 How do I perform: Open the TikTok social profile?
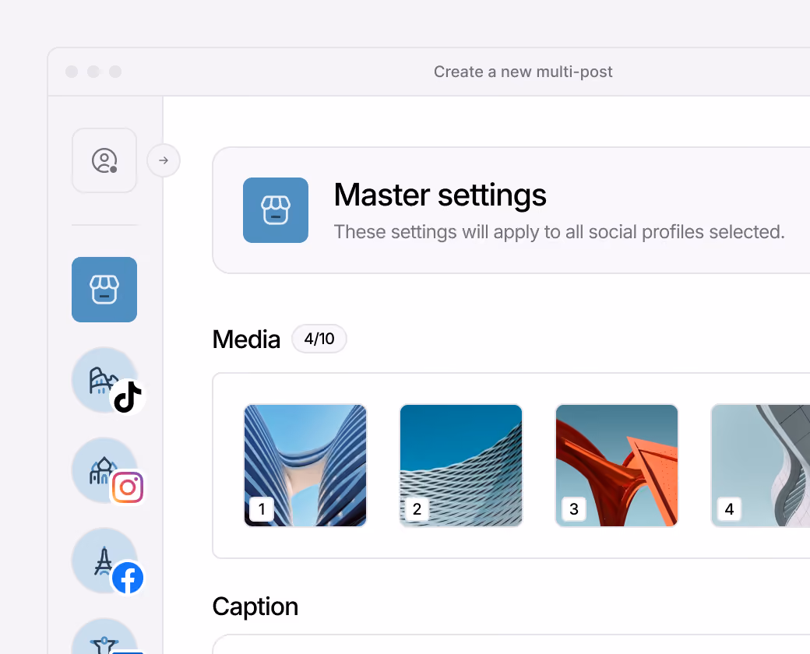[x=107, y=381]
